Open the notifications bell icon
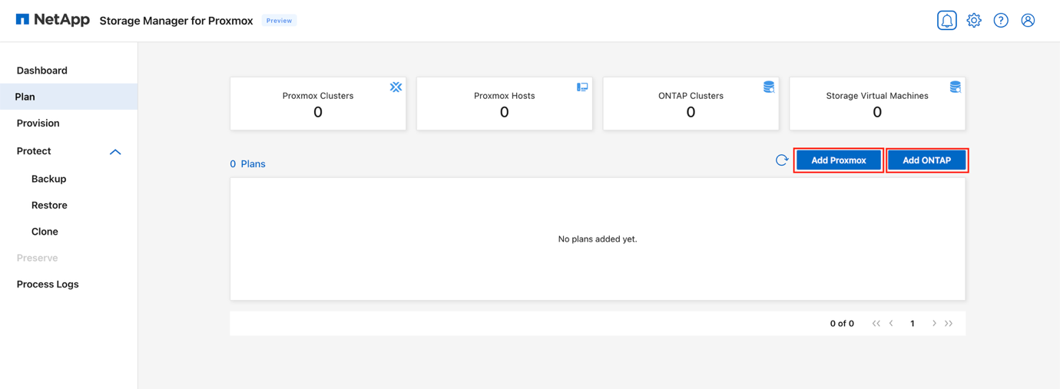Screen dimensions: 1060x389 tap(946, 21)
